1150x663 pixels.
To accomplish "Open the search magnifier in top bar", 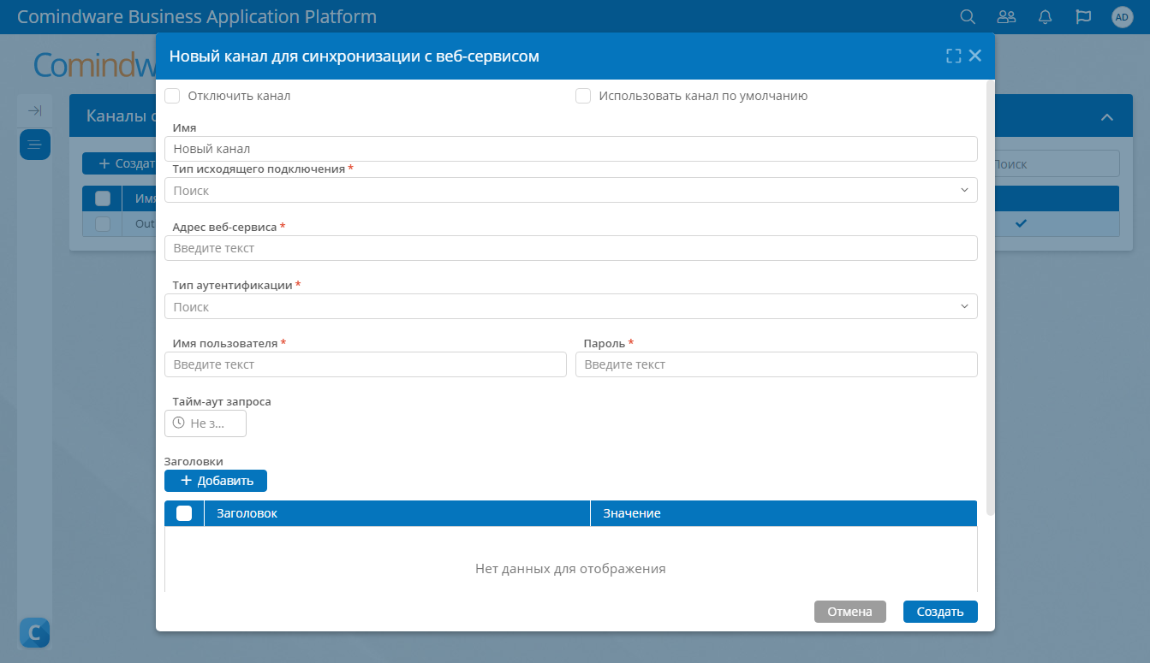I will pyautogui.click(x=968, y=17).
